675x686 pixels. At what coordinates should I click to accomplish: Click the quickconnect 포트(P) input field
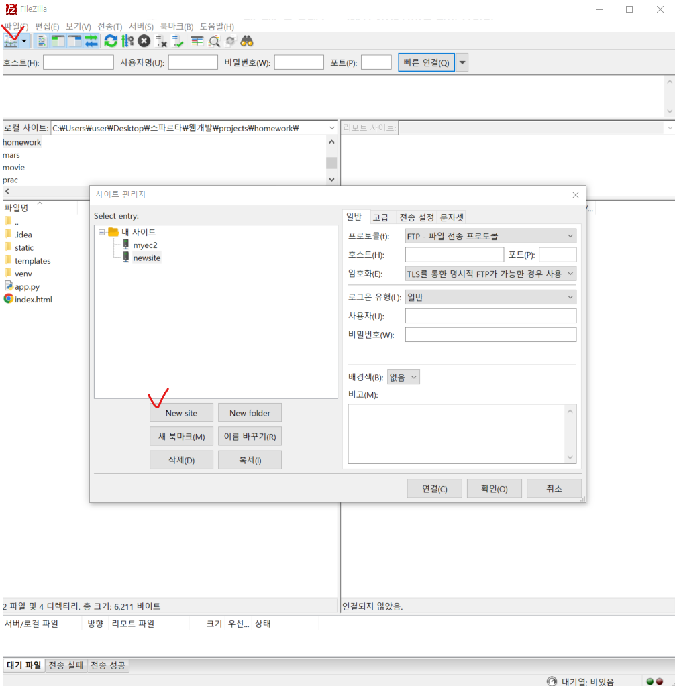pos(376,62)
